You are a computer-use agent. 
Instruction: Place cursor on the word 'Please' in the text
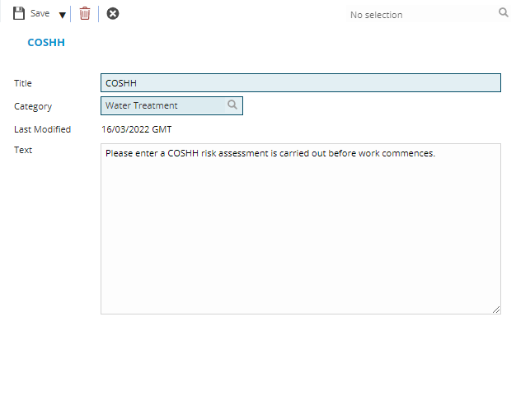[x=119, y=153]
